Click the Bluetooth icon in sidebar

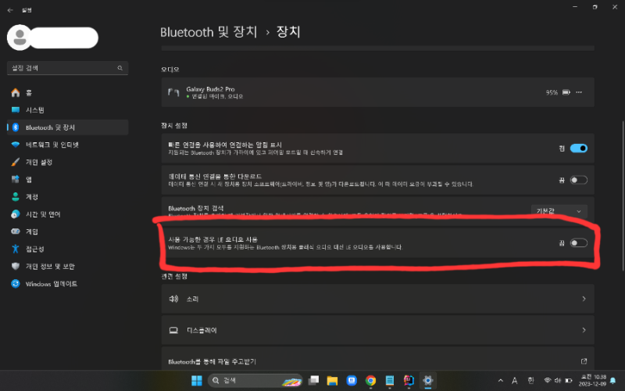click(x=16, y=127)
